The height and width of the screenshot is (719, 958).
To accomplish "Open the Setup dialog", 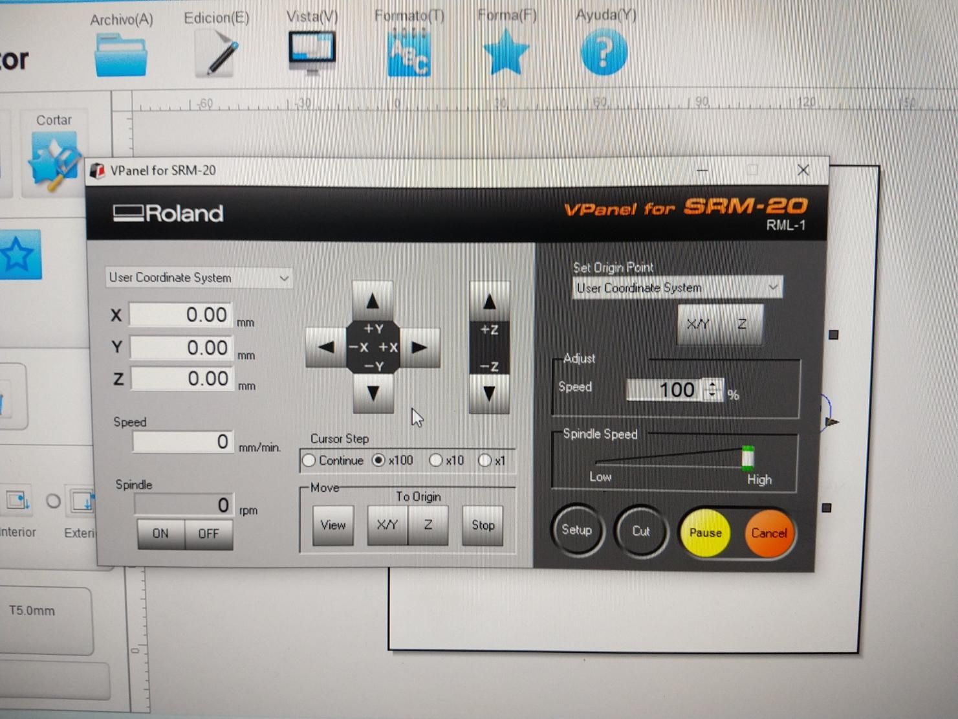I will 576,530.
